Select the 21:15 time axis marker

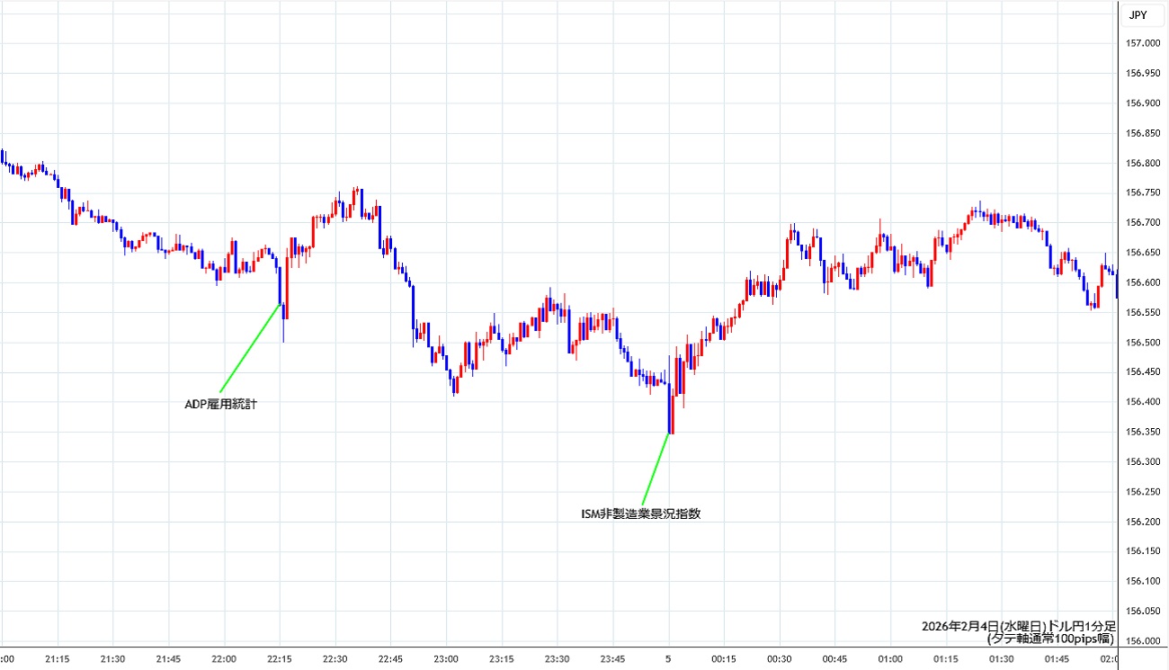click(x=58, y=659)
